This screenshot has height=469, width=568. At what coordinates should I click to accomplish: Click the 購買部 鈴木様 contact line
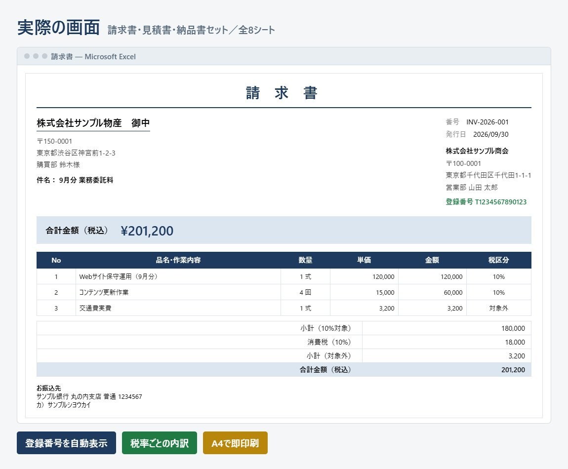point(58,164)
